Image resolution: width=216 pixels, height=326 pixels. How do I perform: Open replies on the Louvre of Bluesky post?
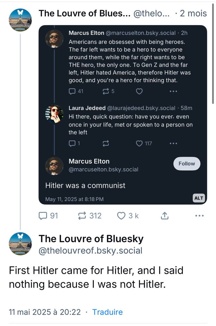pyautogui.click(x=48, y=215)
